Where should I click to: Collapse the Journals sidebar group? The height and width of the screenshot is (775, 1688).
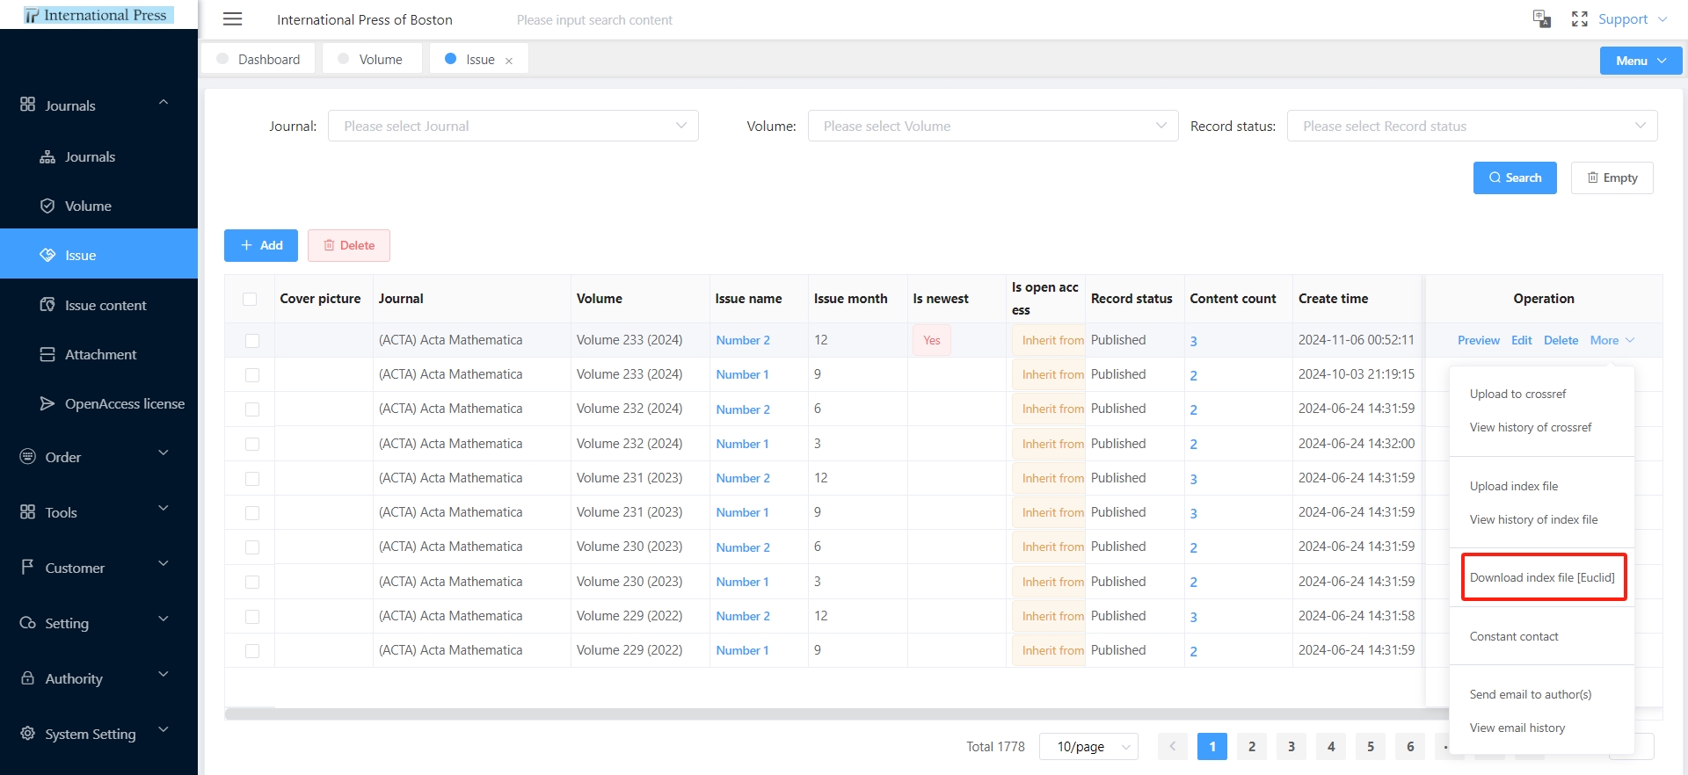coord(98,105)
